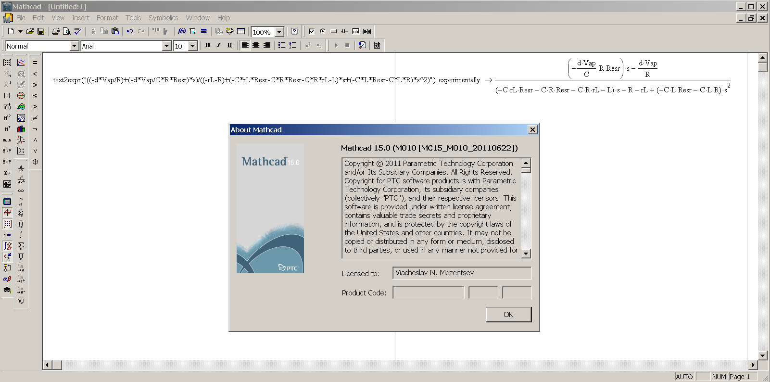Toggle Italic formatting

pos(219,45)
